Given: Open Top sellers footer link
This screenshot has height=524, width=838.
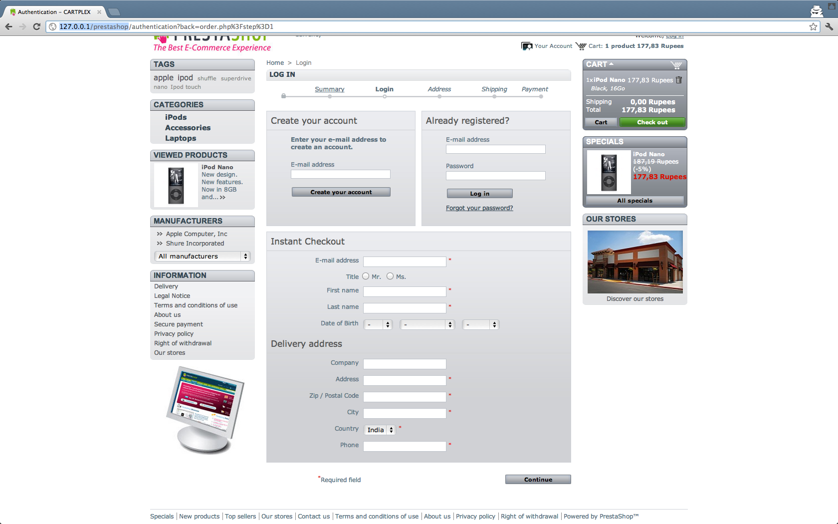Looking at the screenshot, I should pos(240,517).
